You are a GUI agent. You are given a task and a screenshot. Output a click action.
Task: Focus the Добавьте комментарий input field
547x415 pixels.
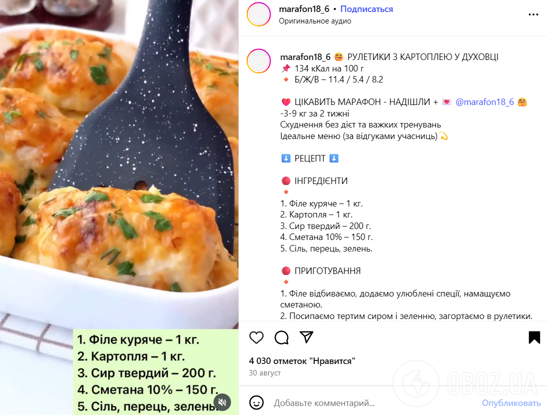point(373,403)
